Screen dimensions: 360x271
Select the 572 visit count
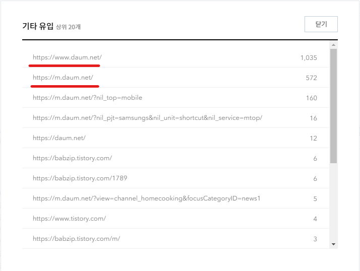[311, 78]
